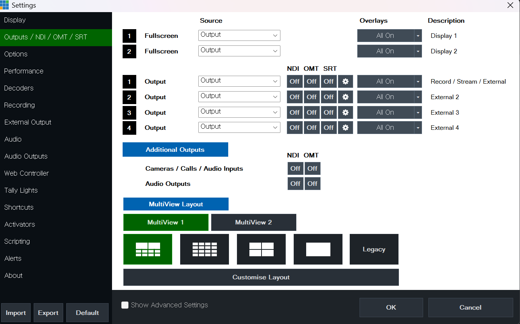Open settings gear for Output 2
The image size is (520, 324).
coord(345,97)
